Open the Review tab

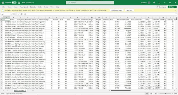[x=46, y=7]
